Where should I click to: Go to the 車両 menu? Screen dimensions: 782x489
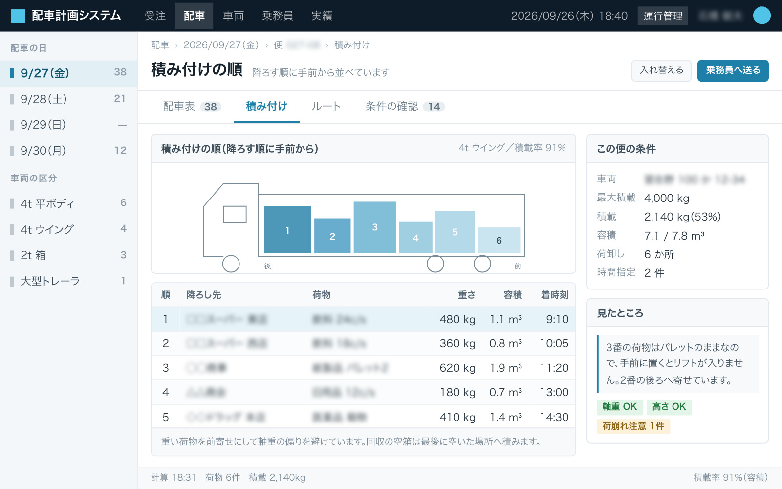pyautogui.click(x=233, y=16)
